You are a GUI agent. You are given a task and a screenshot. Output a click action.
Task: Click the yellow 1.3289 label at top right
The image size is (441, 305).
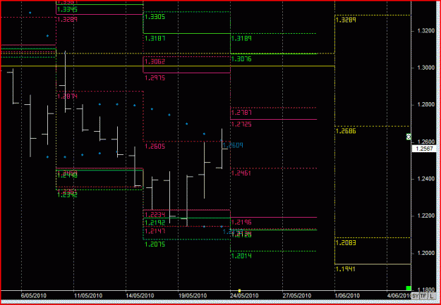346,20
